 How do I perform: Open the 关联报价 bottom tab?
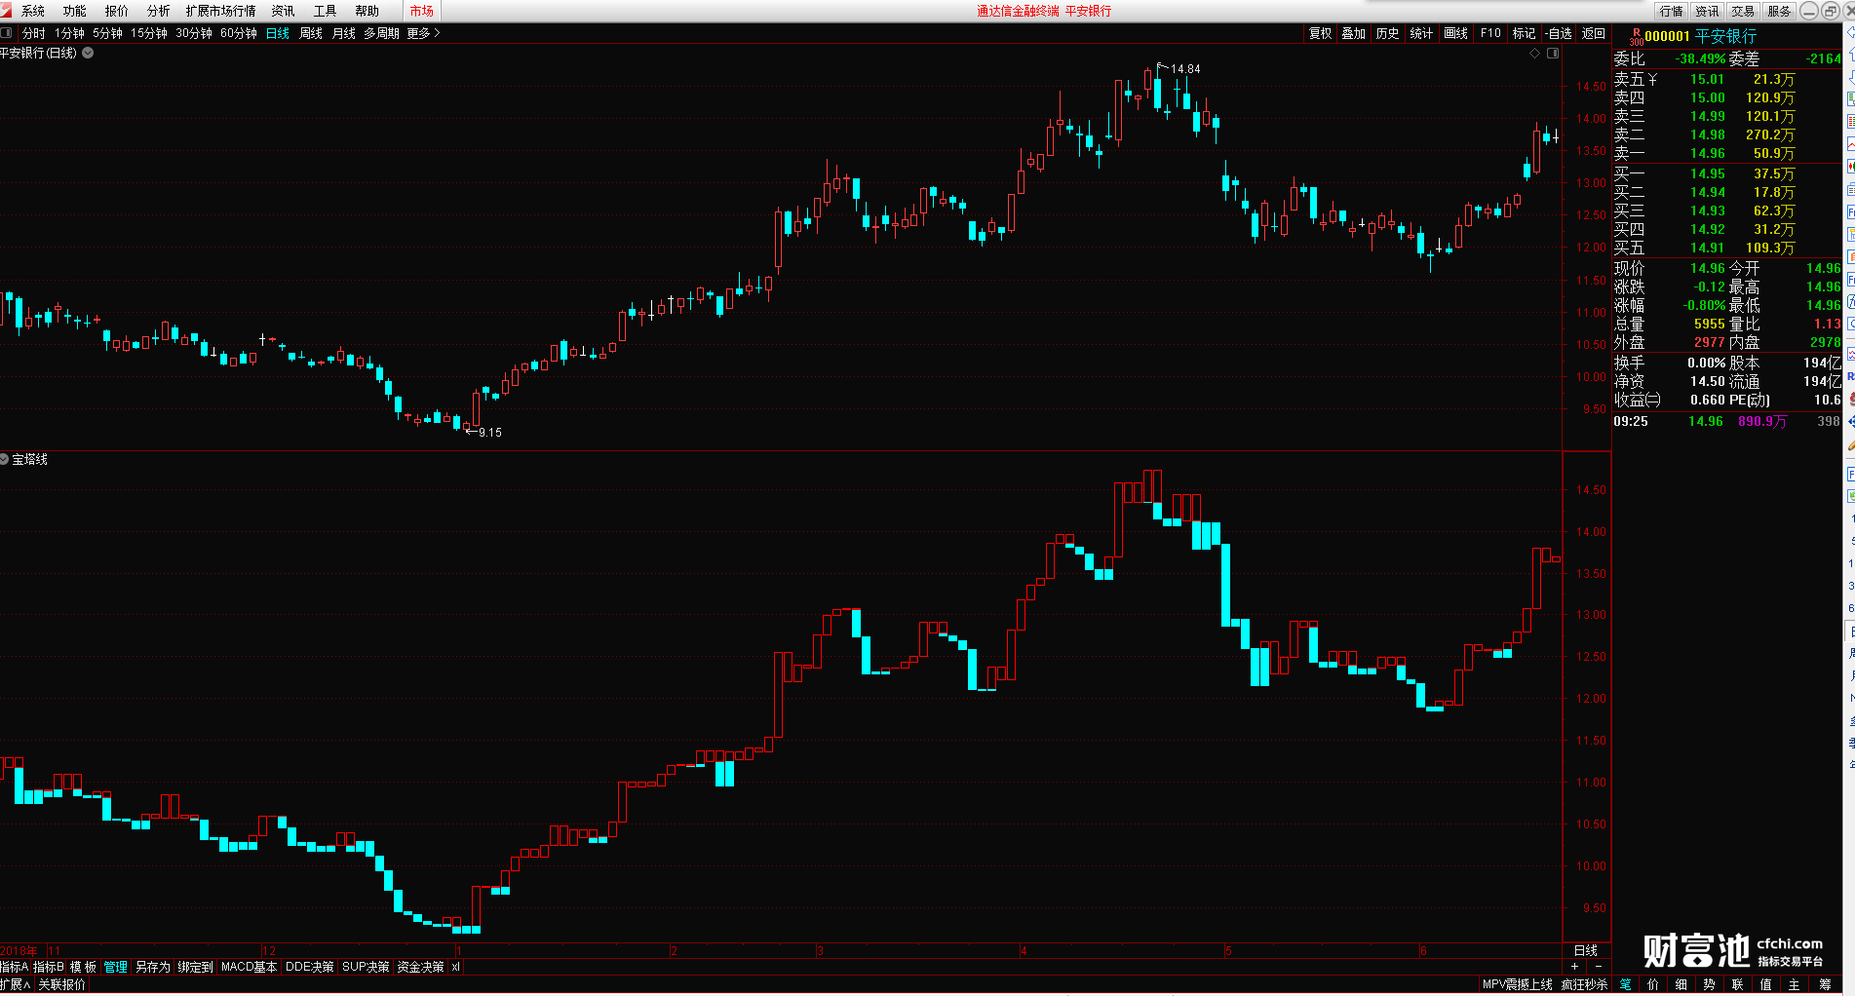tap(61, 984)
